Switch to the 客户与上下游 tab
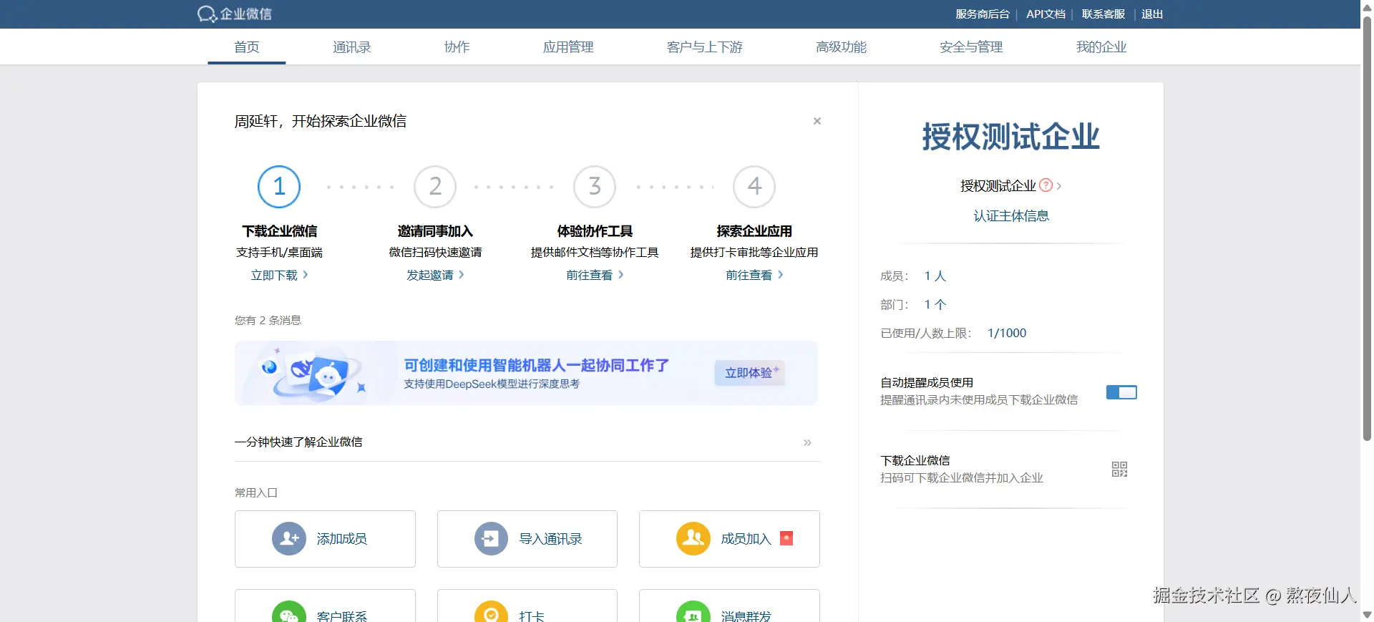This screenshot has width=1374, height=622. (705, 47)
